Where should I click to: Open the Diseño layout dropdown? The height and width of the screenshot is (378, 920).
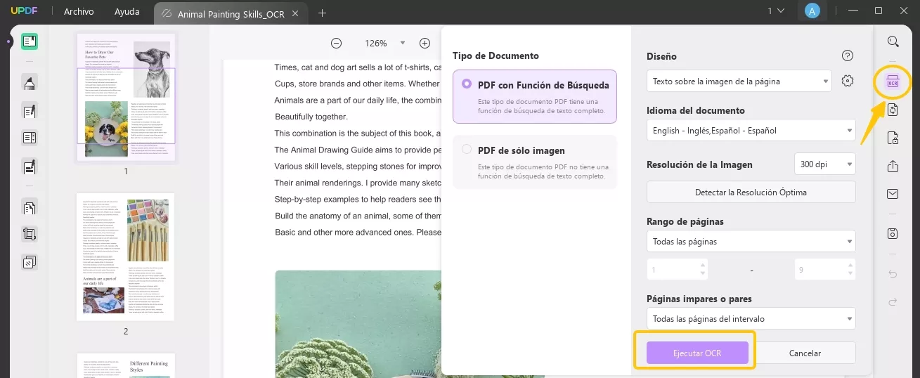(739, 81)
